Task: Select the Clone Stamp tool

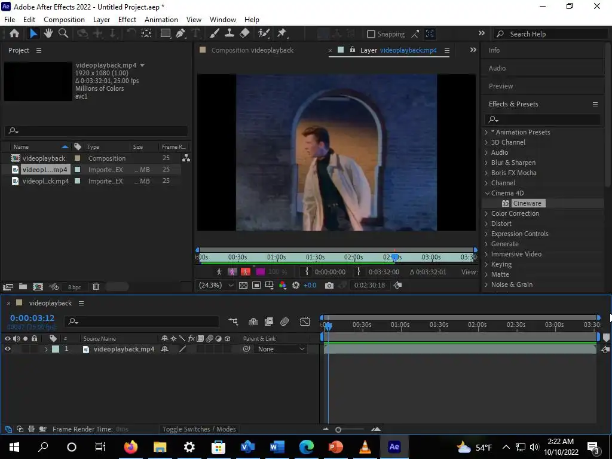Action: [229, 33]
